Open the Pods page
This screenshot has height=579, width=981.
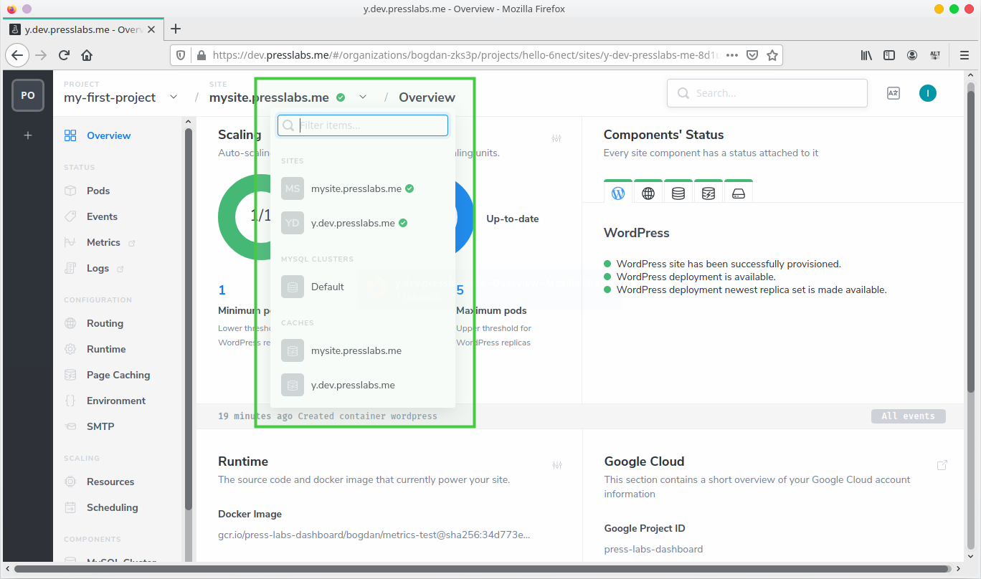click(x=87, y=191)
